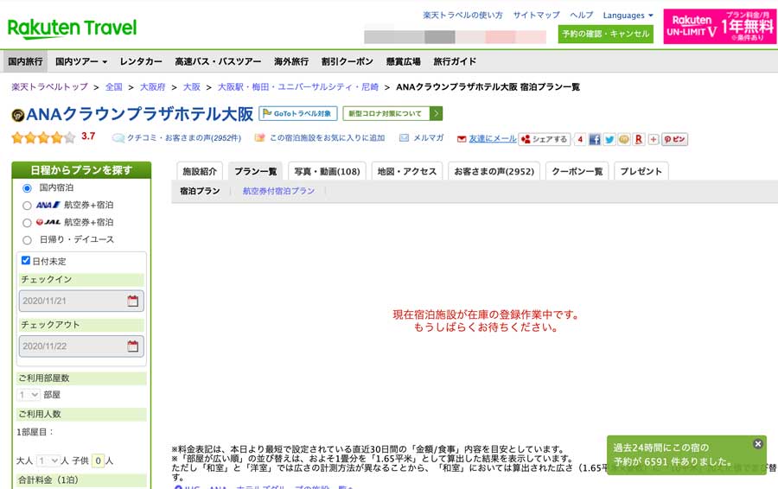Click the クチコミ speech bubble icon
This screenshot has width=778, height=489.
pyautogui.click(x=118, y=138)
